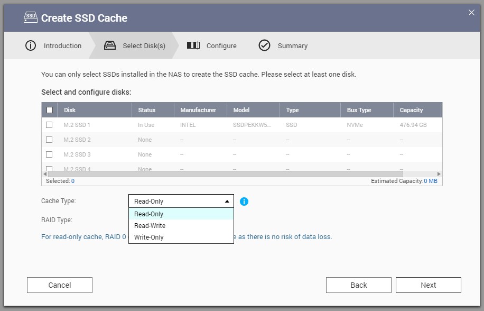Viewport: 484px width, 311px height.
Task: Click the Summary checkmark icon
Action: tap(264, 45)
